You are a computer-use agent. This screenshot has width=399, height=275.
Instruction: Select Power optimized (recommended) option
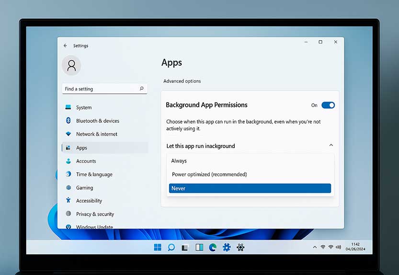coord(250,174)
